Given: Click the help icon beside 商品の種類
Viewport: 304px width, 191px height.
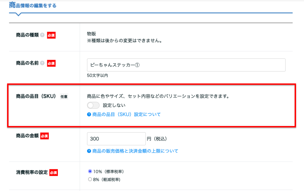Looking at the screenshot, I should pos(42,35).
